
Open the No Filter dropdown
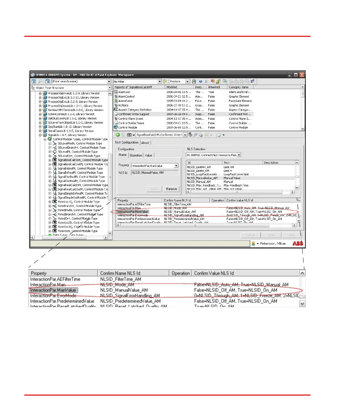tap(159, 82)
